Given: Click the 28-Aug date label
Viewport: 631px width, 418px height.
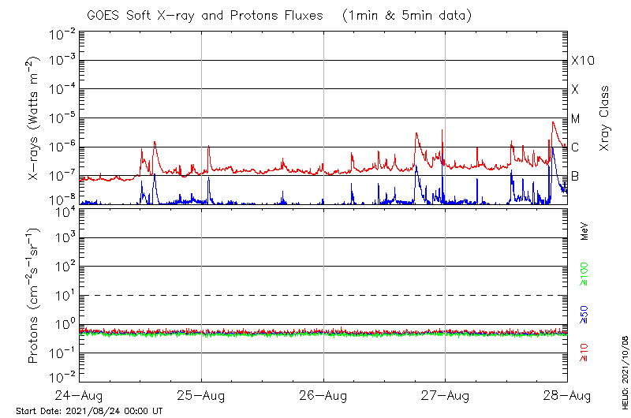Looking at the screenshot, I should (566, 394).
